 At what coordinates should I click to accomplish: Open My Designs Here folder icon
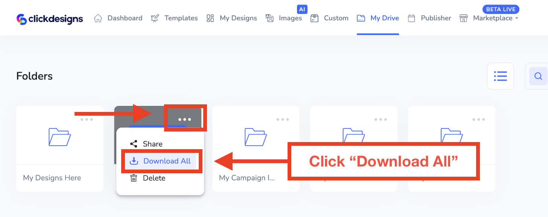59,137
